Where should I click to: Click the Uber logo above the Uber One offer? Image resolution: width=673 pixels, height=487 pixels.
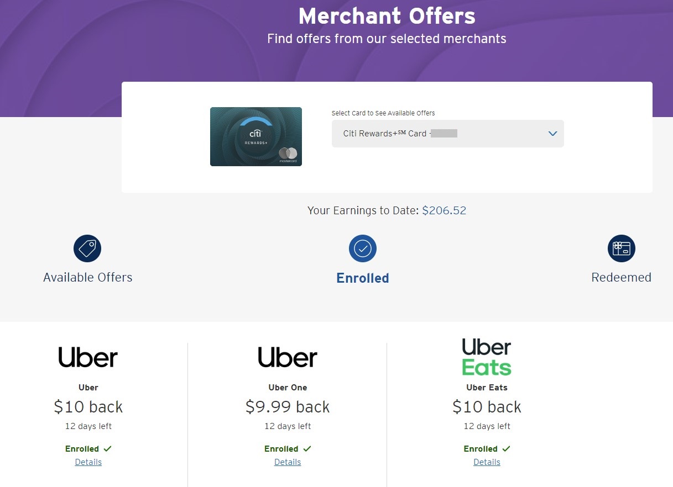[x=287, y=357]
